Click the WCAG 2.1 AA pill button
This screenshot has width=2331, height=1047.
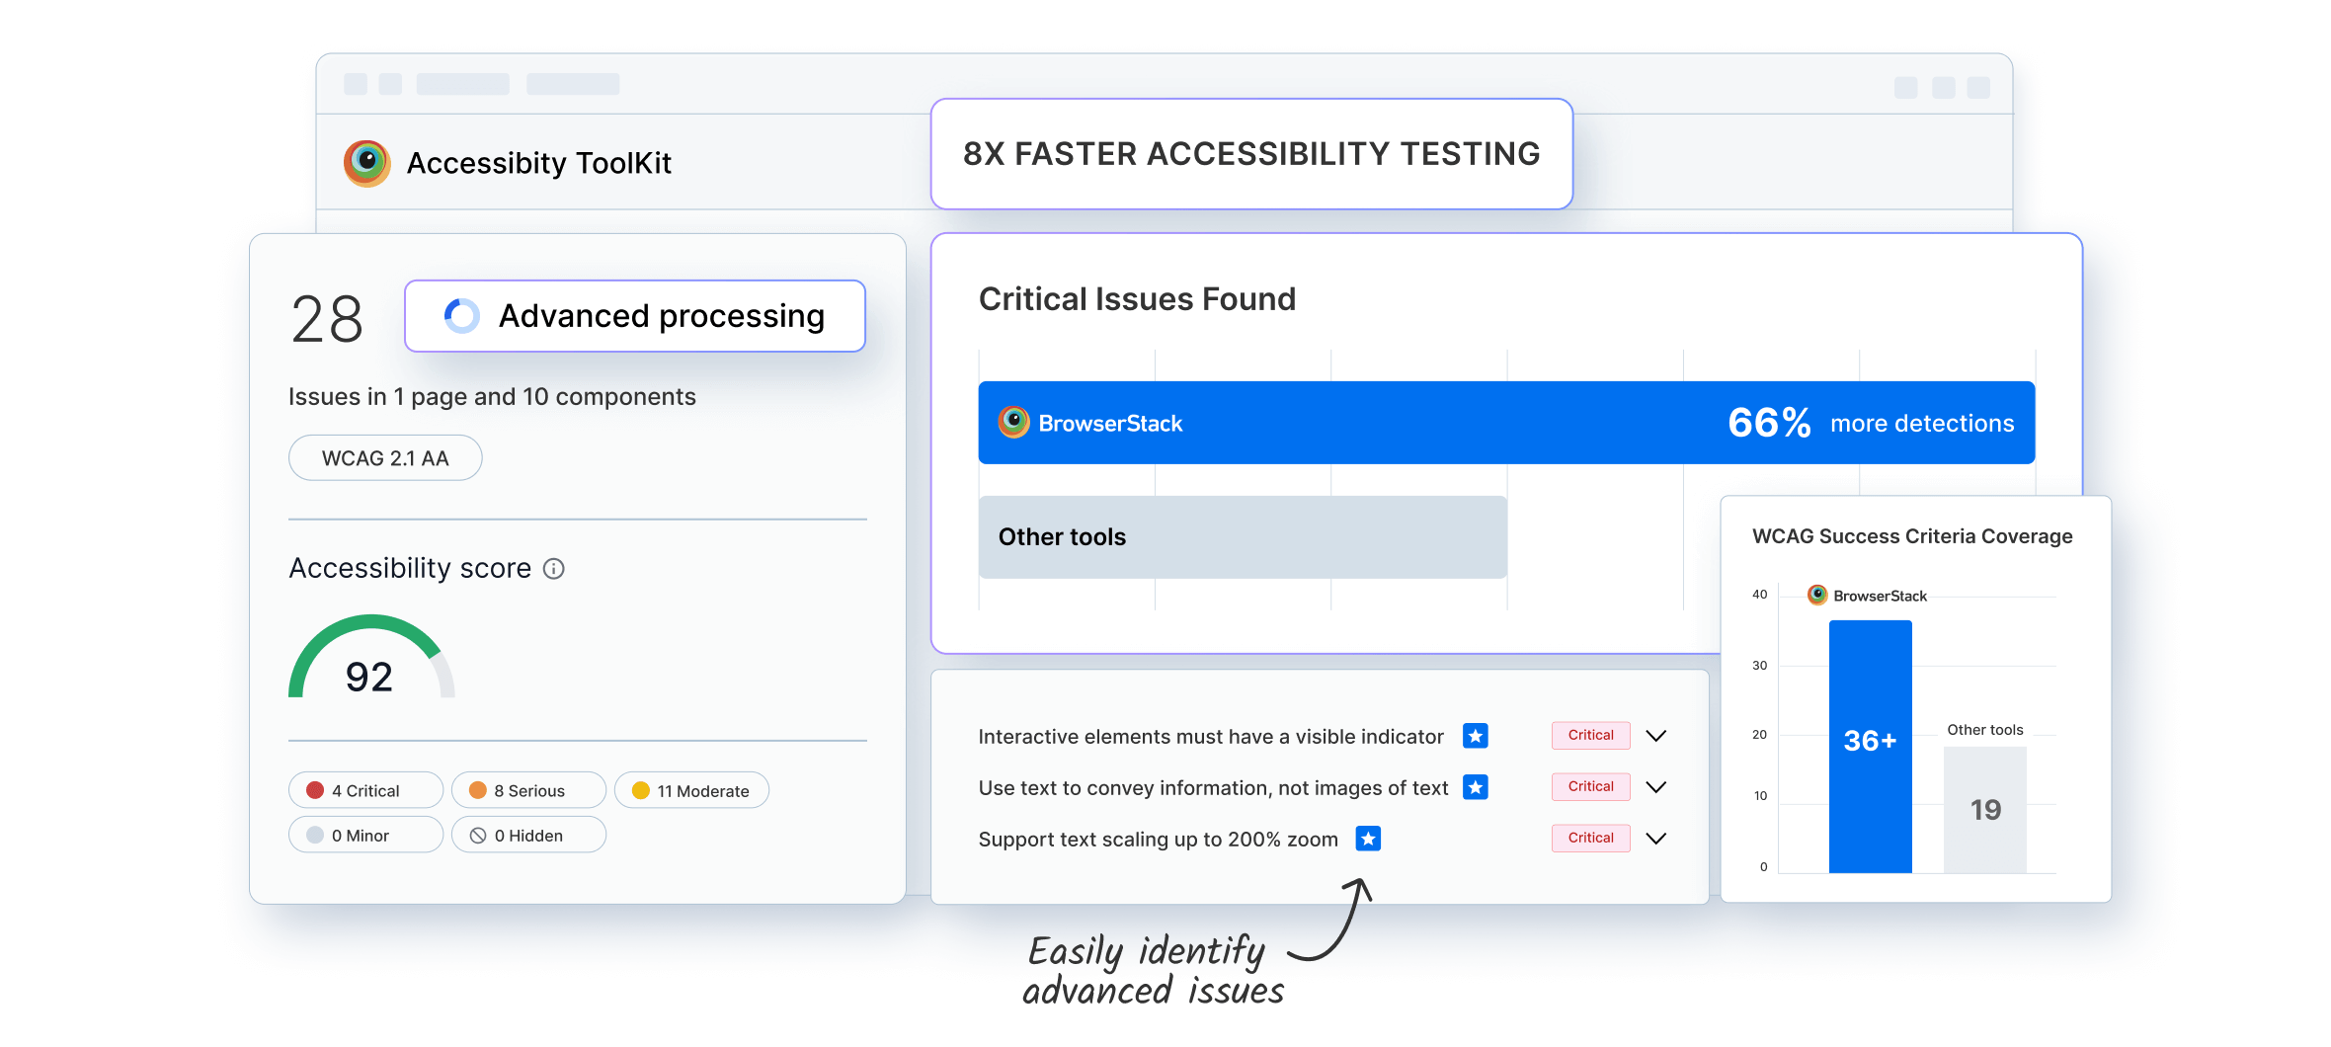pyautogui.click(x=385, y=458)
